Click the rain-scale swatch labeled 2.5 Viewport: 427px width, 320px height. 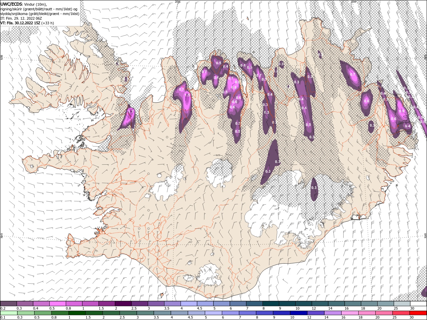point(128,313)
